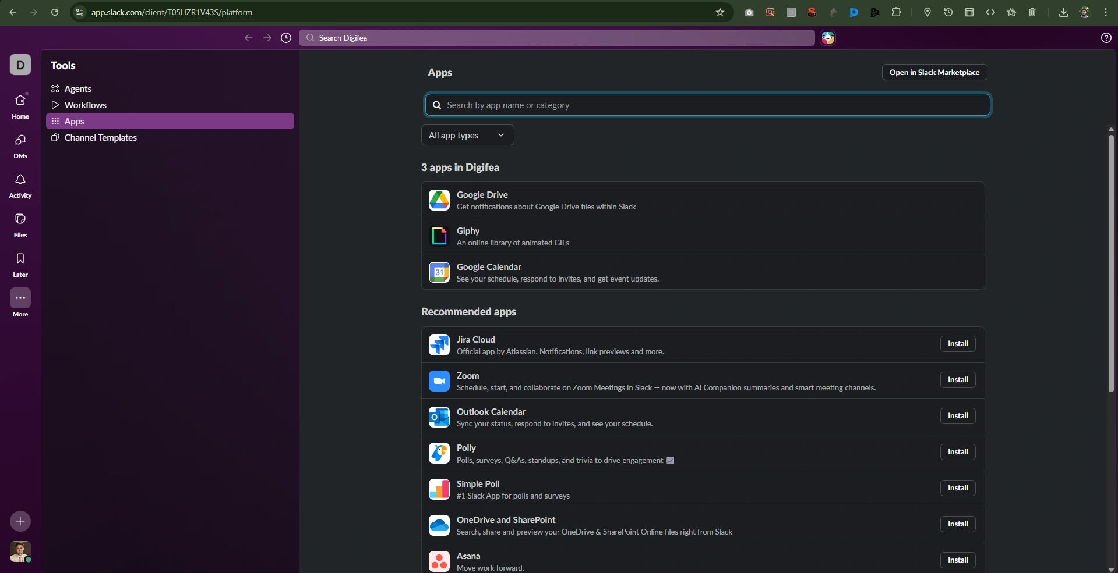Click the Jira Cloud app icon
The image size is (1118, 573).
point(439,345)
